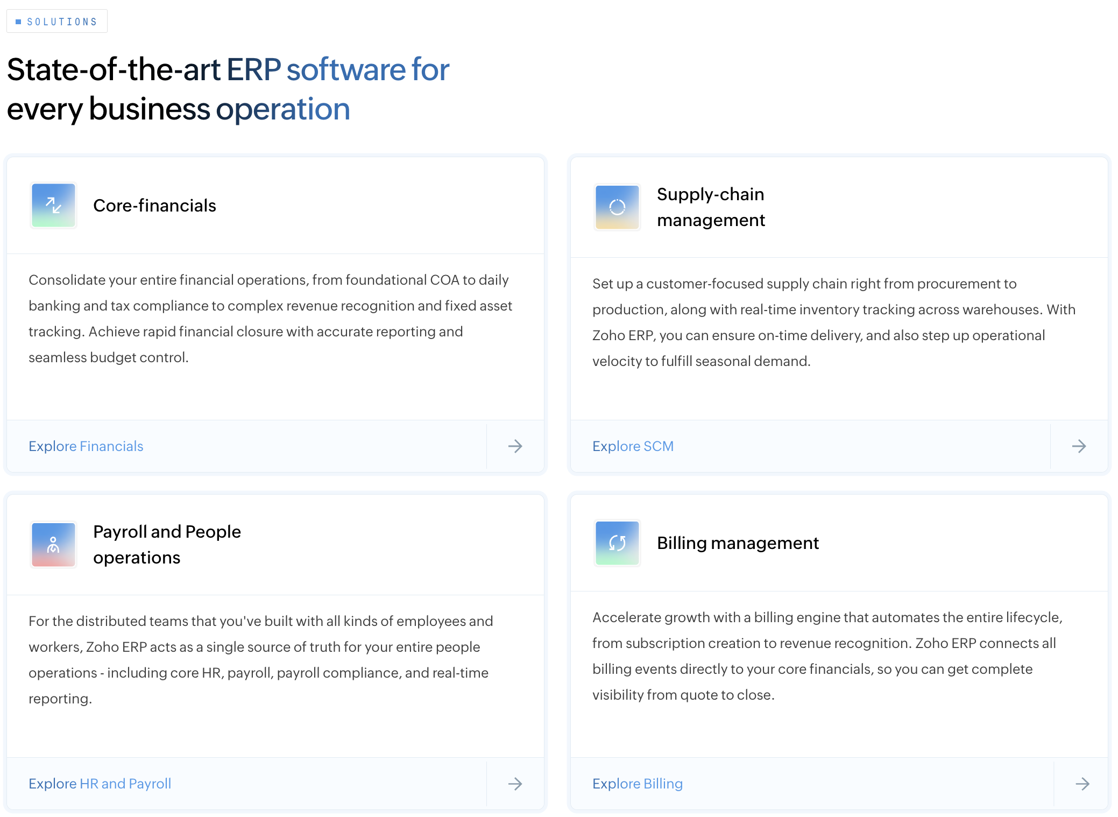The width and height of the screenshot is (1118, 817).
Task: Click the small square in the SOLUTIONS badge
Action: click(18, 21)
